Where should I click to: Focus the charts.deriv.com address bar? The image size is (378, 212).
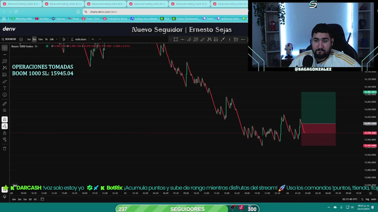[165, 12]
